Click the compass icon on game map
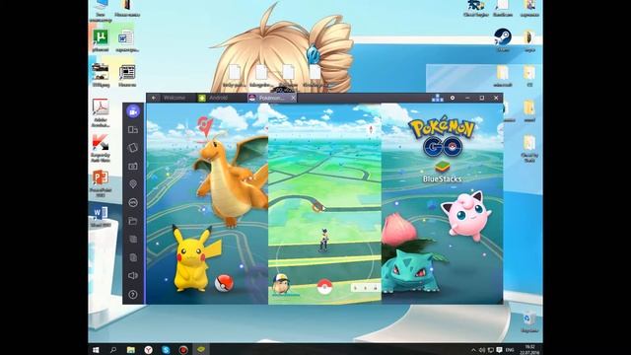Viewport: 631px width, 355px height. click(x=371, y=129)
